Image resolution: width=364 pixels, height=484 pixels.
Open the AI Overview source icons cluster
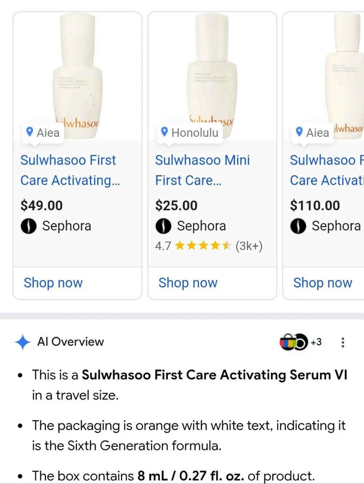[294, 342]
